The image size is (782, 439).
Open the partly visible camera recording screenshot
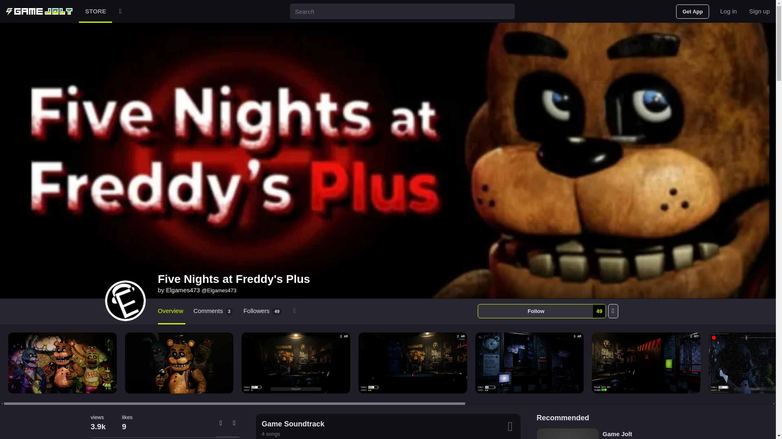point(742,363)
